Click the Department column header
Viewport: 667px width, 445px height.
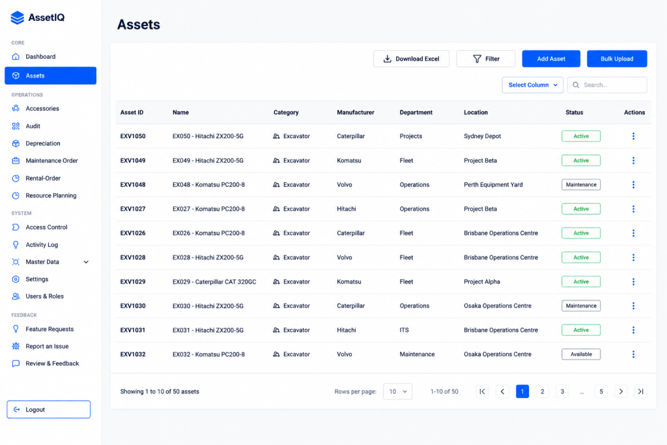[416, 112]
